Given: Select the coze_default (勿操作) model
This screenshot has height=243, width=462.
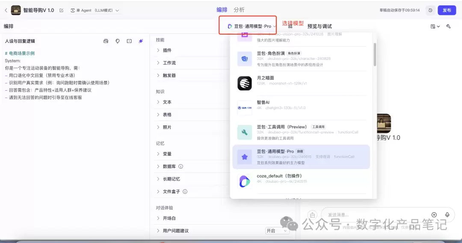Looking at the screenshot, I should (301, 181).
